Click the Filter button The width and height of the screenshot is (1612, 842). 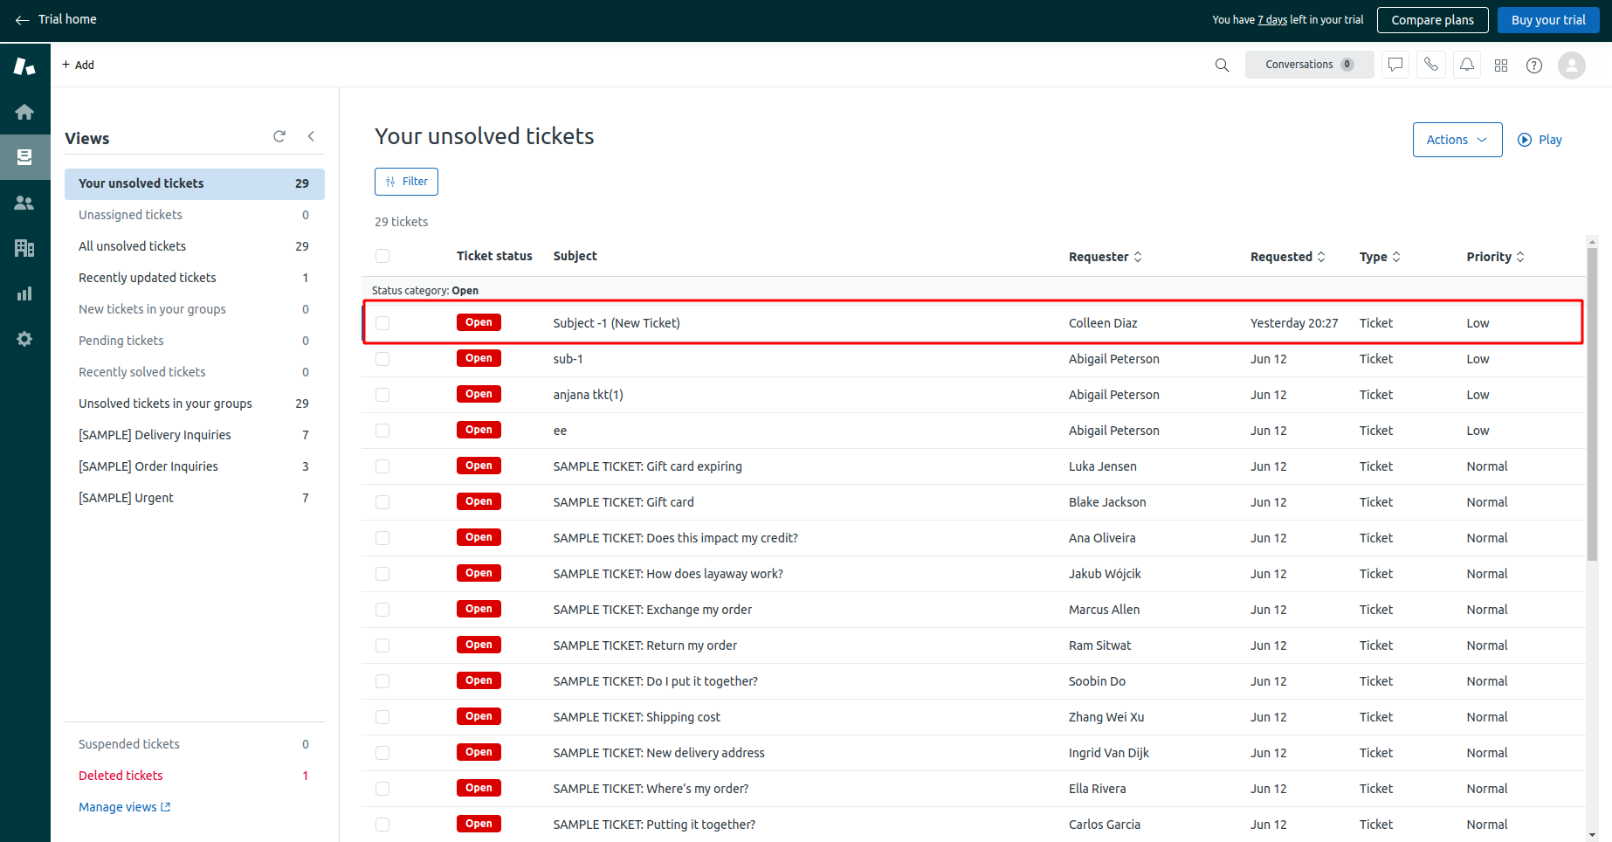(x=406, y=182)
